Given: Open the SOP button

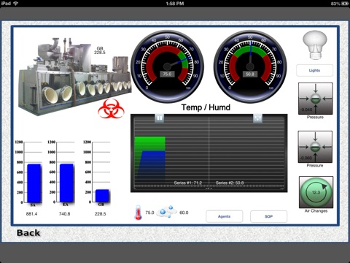Looking at the screenshot, I should (268, 216).
